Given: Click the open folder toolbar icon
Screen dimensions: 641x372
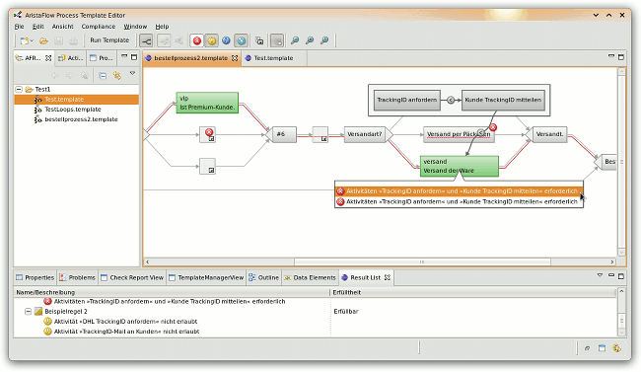Looking at the screenshot, I should point(43,40).
